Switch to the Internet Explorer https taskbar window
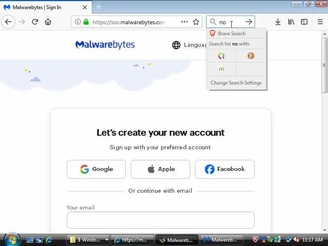Image resolution: width=328 pixels, height=246 pixels. point(132,240)
